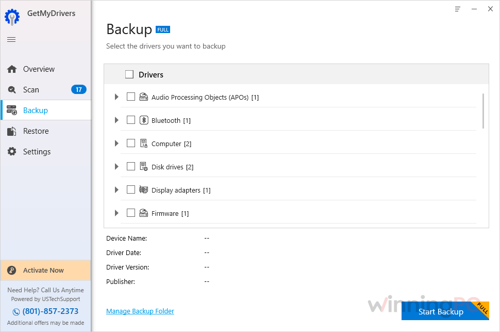Click the phone icon beside support number
Screen dimensions: 500x332
pos(16,312)
